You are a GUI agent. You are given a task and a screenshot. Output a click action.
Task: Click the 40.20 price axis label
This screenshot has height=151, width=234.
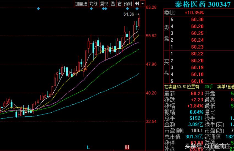(x=151, y=93)
